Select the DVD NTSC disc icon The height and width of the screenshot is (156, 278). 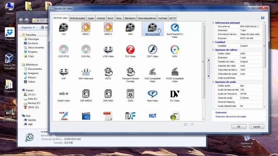(64, 49)
